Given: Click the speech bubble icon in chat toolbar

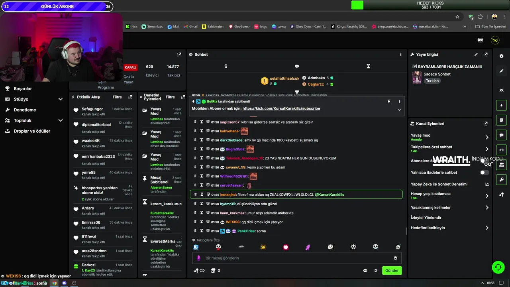Looking at the screenshot, I should [297, 66].
